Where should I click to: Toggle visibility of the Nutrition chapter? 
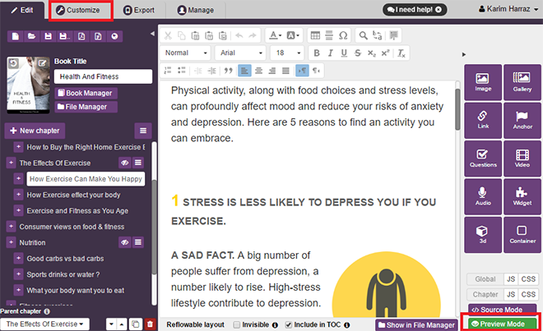[126, 242]
